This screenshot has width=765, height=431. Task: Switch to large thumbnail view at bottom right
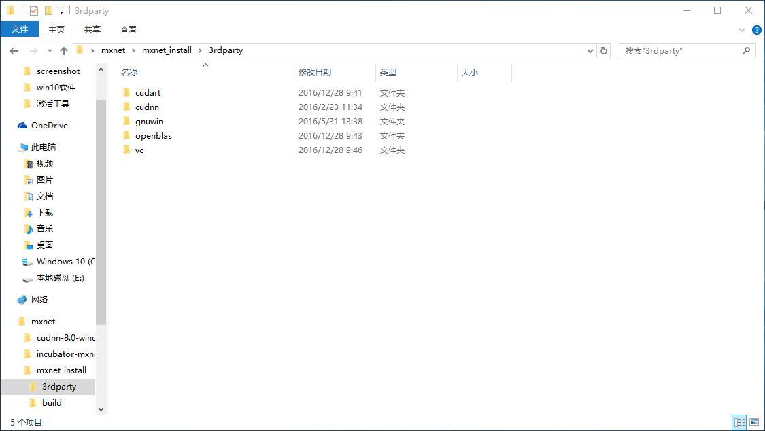(755, 422)
